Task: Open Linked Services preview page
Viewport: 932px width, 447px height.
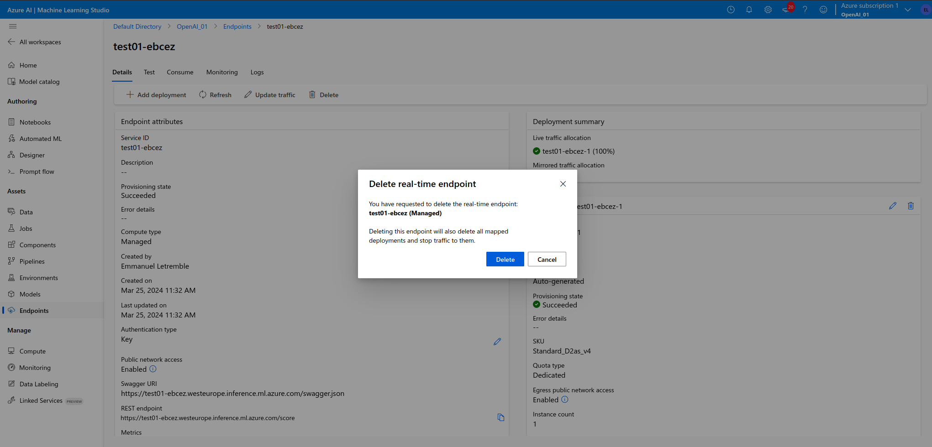Action: [x=45, y=400]
